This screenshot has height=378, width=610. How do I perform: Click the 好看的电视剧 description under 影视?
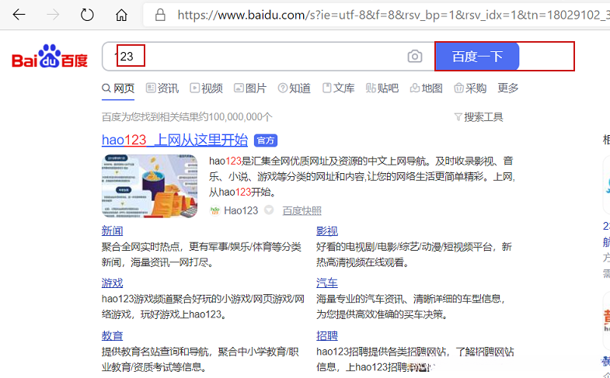[x=414, y=255]
